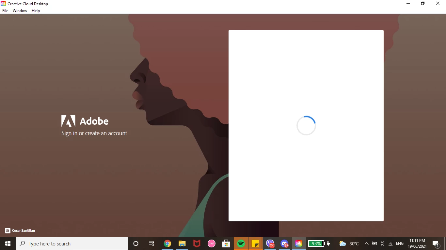The height and width of the screenshot is (250, 446).
Task: Click the 'St' Adobe Stock badge
Action: [8, 230]
